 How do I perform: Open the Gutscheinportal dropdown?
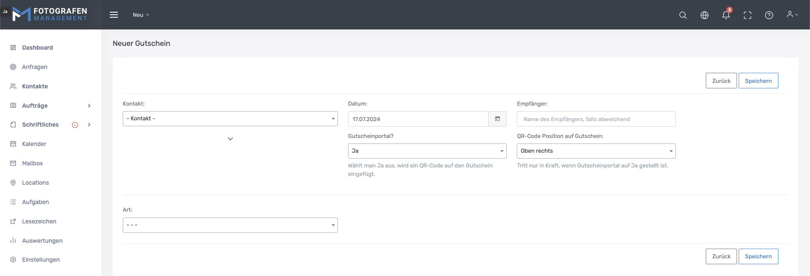pyautogui.click(x=427, y=151)
